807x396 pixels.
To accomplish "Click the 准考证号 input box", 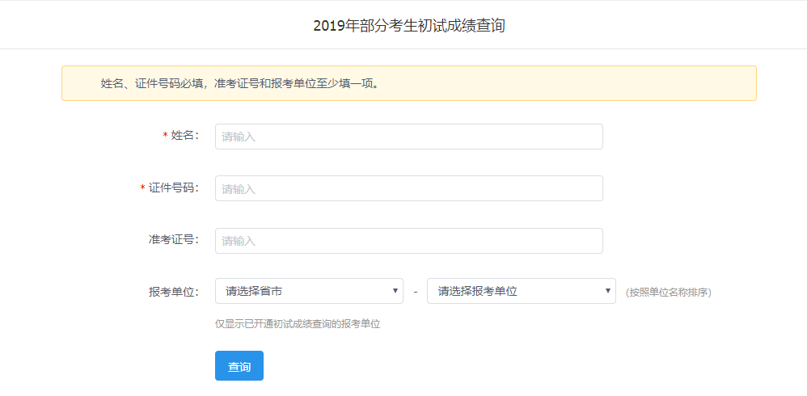I will (408, 241).
